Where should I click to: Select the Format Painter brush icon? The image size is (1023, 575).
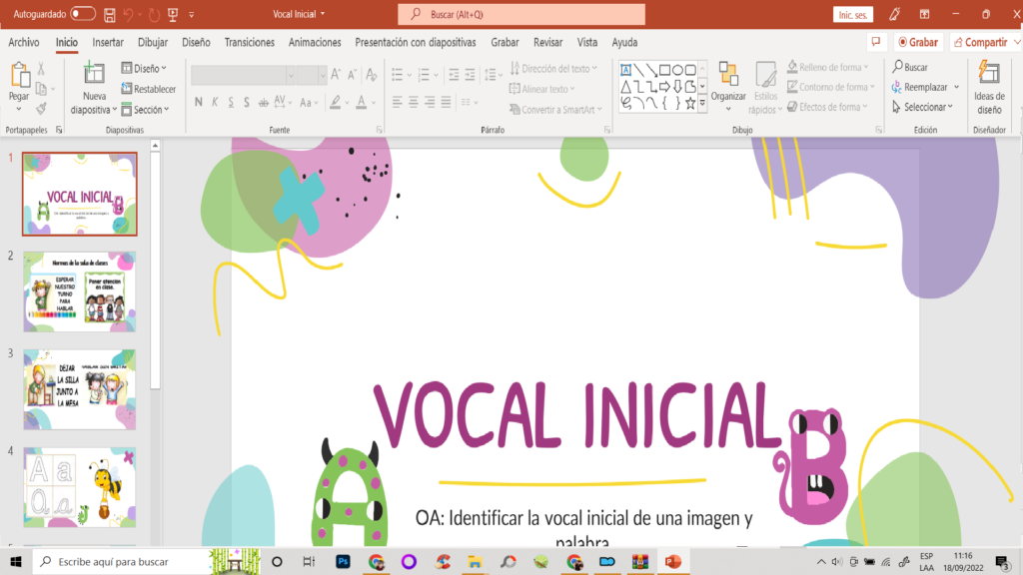(41, 108)
